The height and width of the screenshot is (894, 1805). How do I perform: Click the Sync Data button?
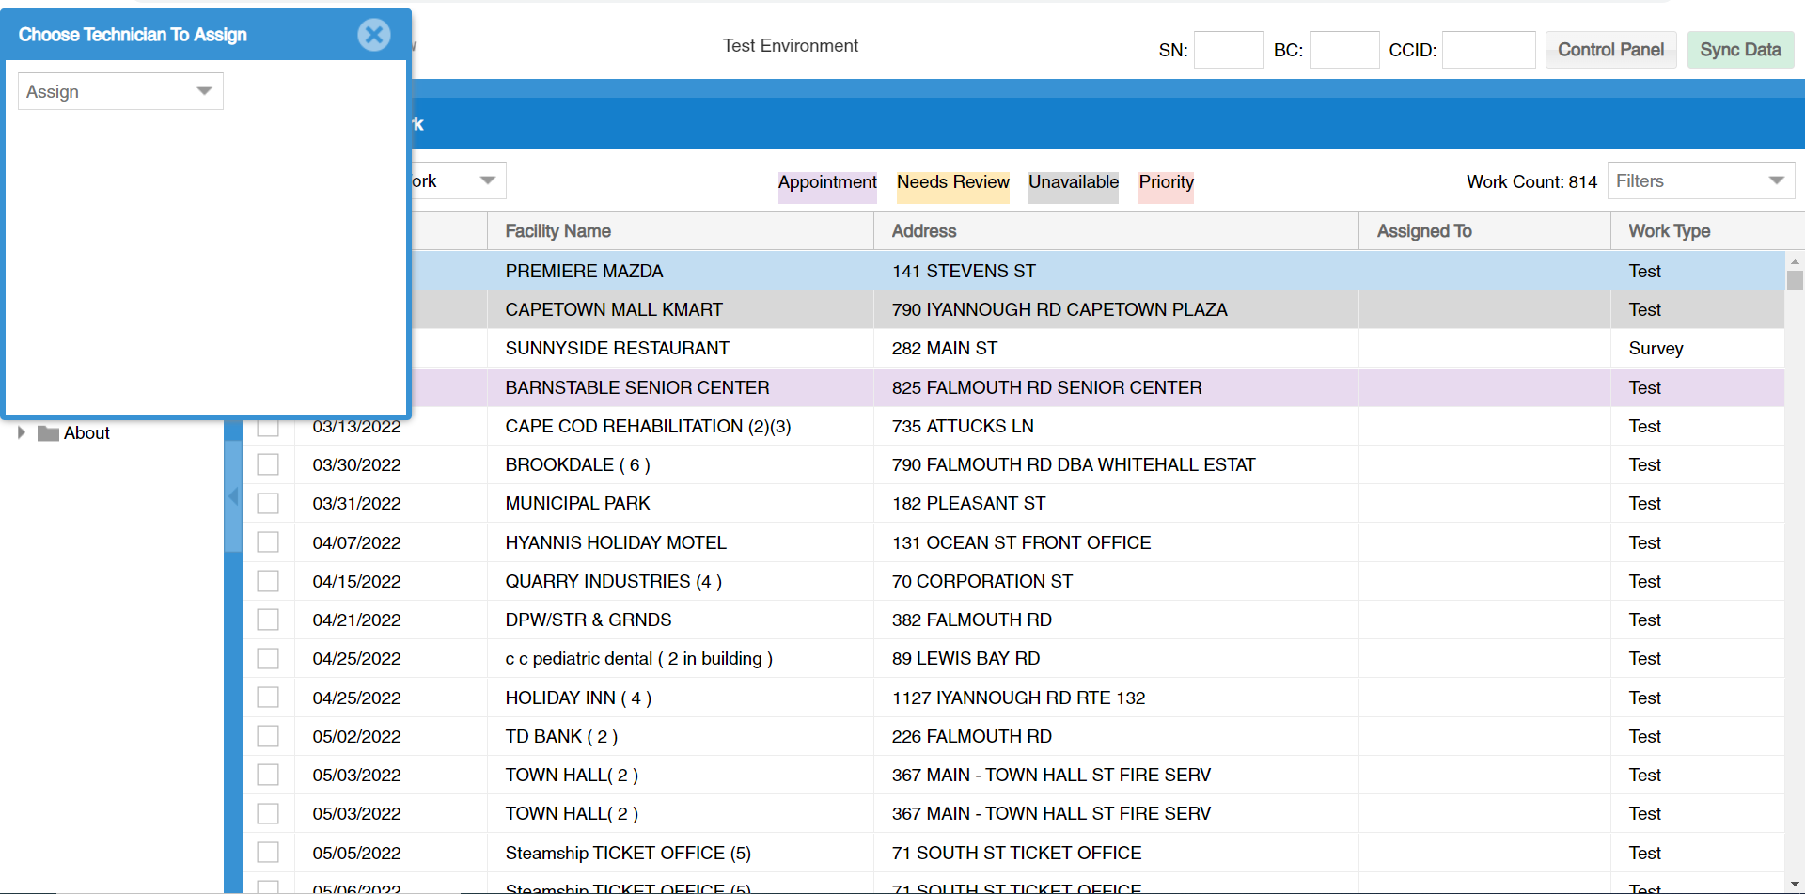(x=1740, y=49)
